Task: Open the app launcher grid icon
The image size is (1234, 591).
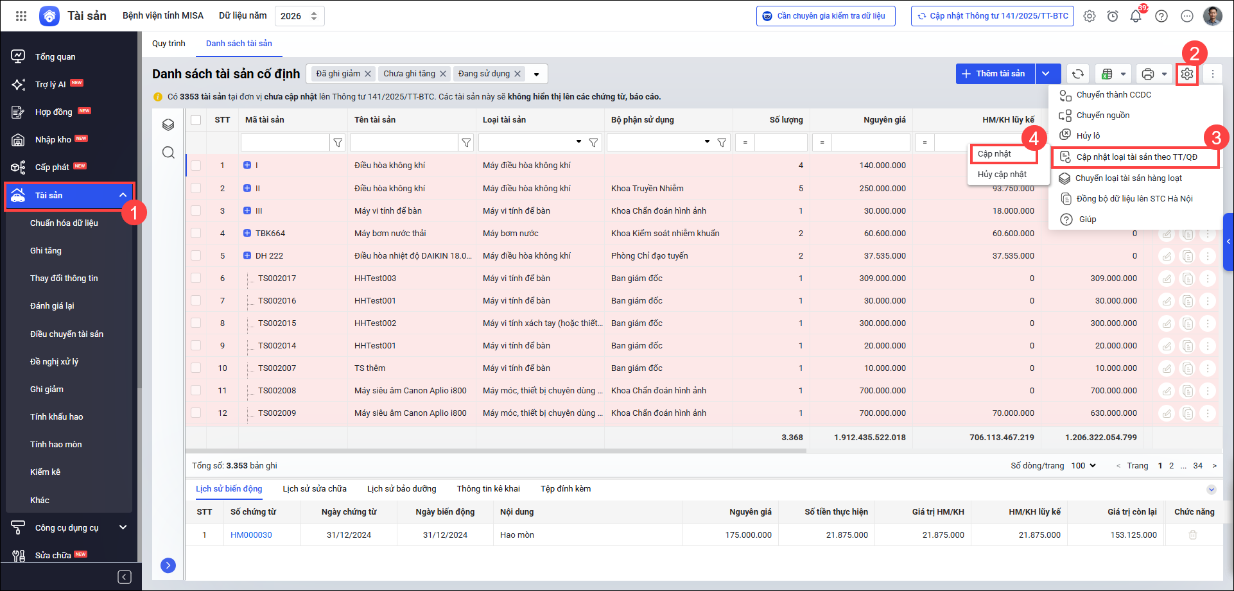Action: 21,16
